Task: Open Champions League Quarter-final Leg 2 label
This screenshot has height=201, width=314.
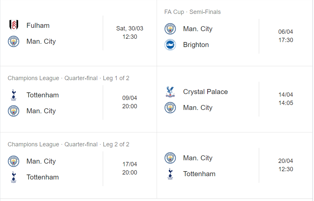Action: pyautogui.click(x=68, y=144)
